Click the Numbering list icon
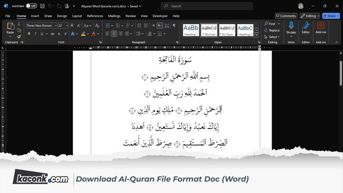 point(118,25)
